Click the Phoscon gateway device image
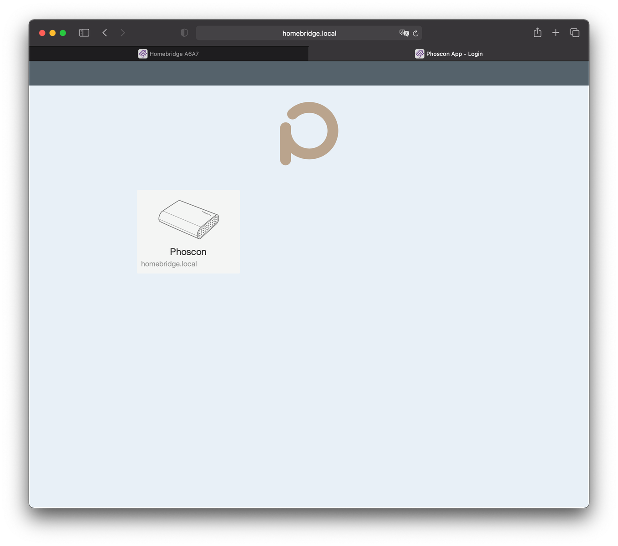The image size is (618, 546). click(x=188, y=219)
